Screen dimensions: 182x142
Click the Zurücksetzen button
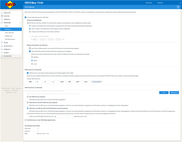tap(97, 82)
